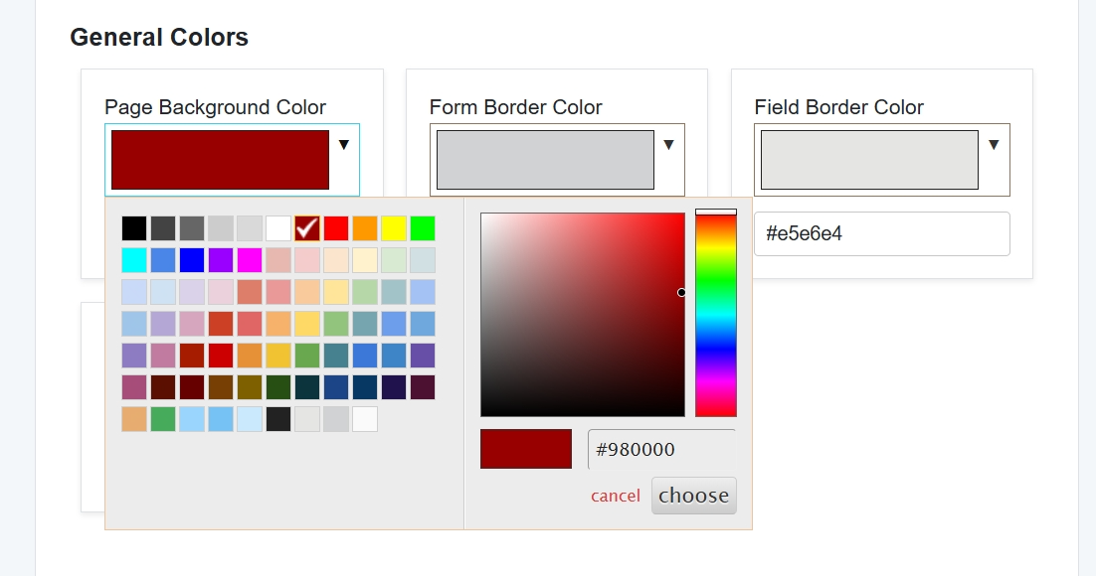The width and height of the screenshot is (1096, 576).
Task: Select the pure blue palette swatch
Action: tap(192, 260)
